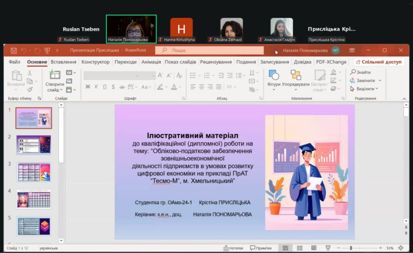Screen dimensions: 413x253
Task: Open the Shapes (Фігури) gallery
Action: tap(273, 76)
